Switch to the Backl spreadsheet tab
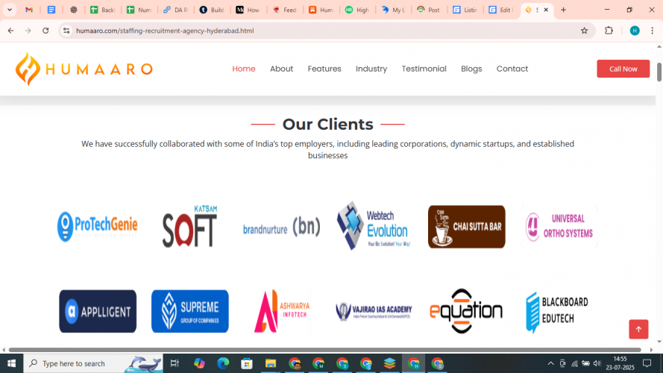 [x=103, y=9]
